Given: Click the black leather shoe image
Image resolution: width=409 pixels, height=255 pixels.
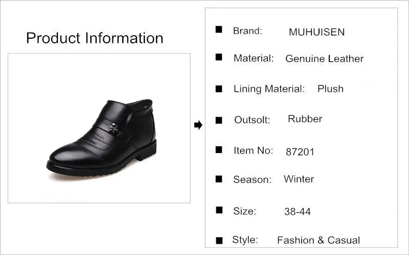Looking at the screenshot, I should [x=102, y=138].
